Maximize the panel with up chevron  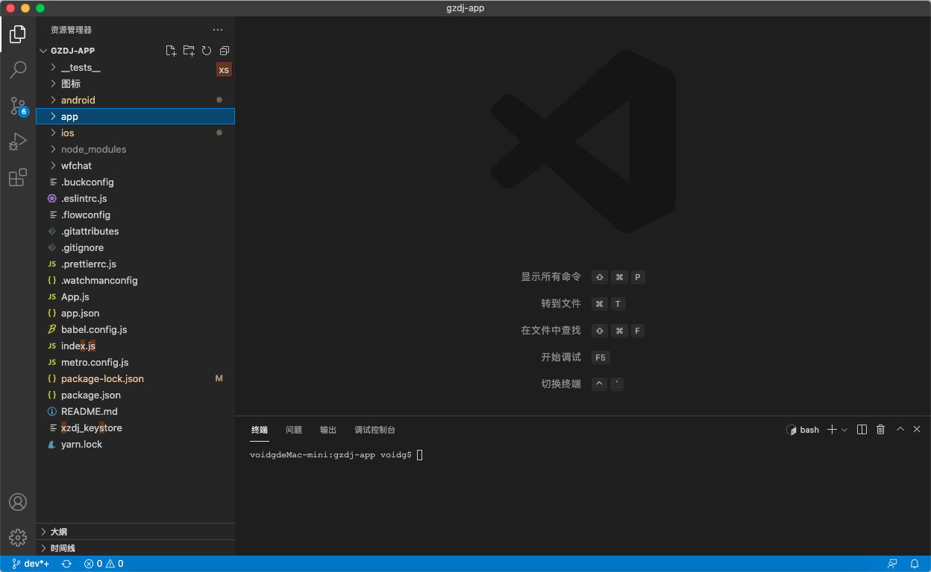(900, 430)
